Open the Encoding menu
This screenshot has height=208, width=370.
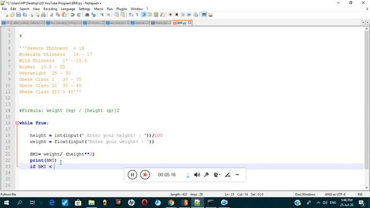(x=50, y=9)
